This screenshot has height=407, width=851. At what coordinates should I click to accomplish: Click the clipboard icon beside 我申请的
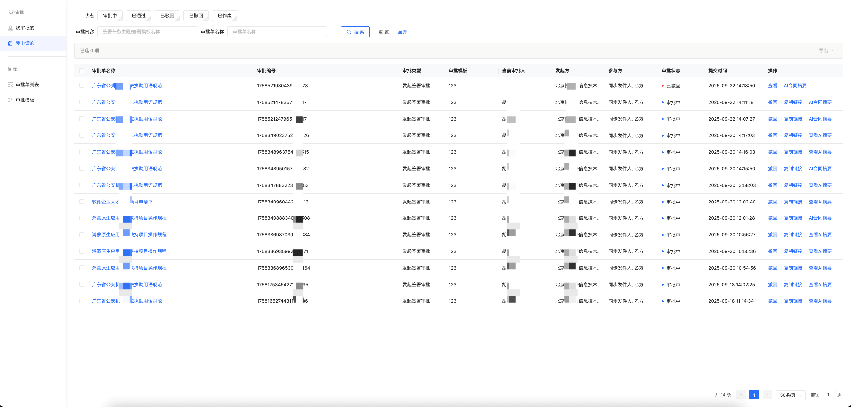[x=10, y=43]
